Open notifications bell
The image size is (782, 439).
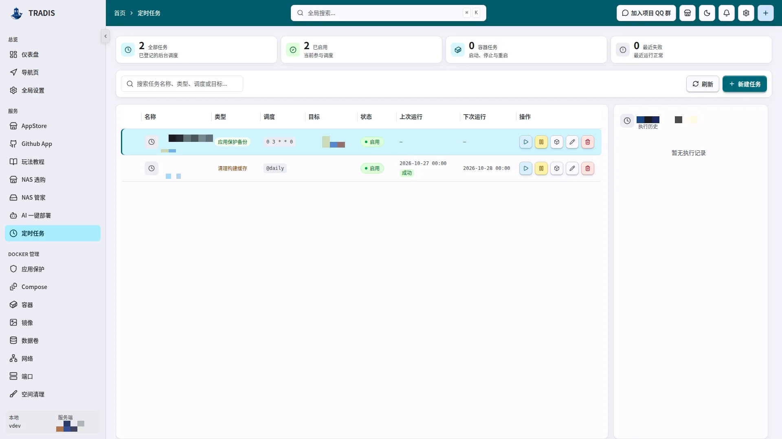pos(727,13)
